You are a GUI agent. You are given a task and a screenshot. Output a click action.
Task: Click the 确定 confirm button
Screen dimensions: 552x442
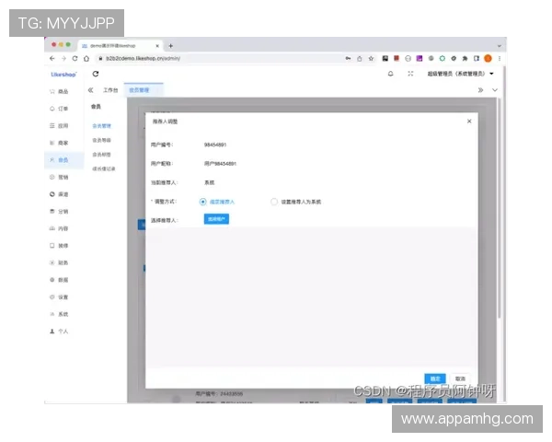point(436,378)
